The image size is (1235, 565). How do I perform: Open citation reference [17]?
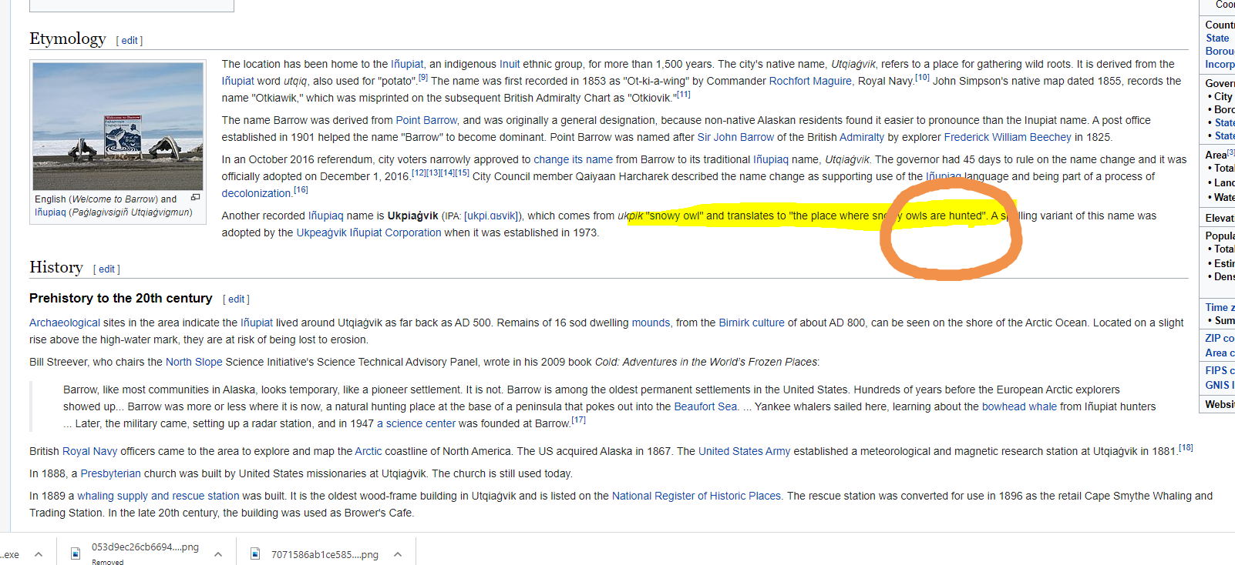(x=579, y=420)
